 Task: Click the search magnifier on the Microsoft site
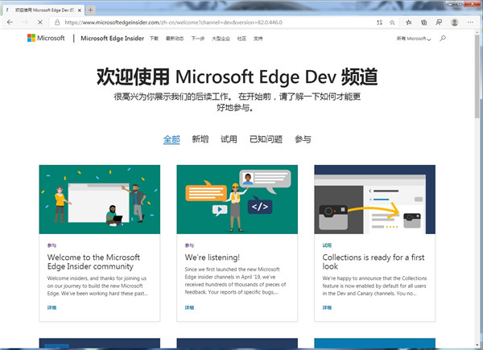443,39
